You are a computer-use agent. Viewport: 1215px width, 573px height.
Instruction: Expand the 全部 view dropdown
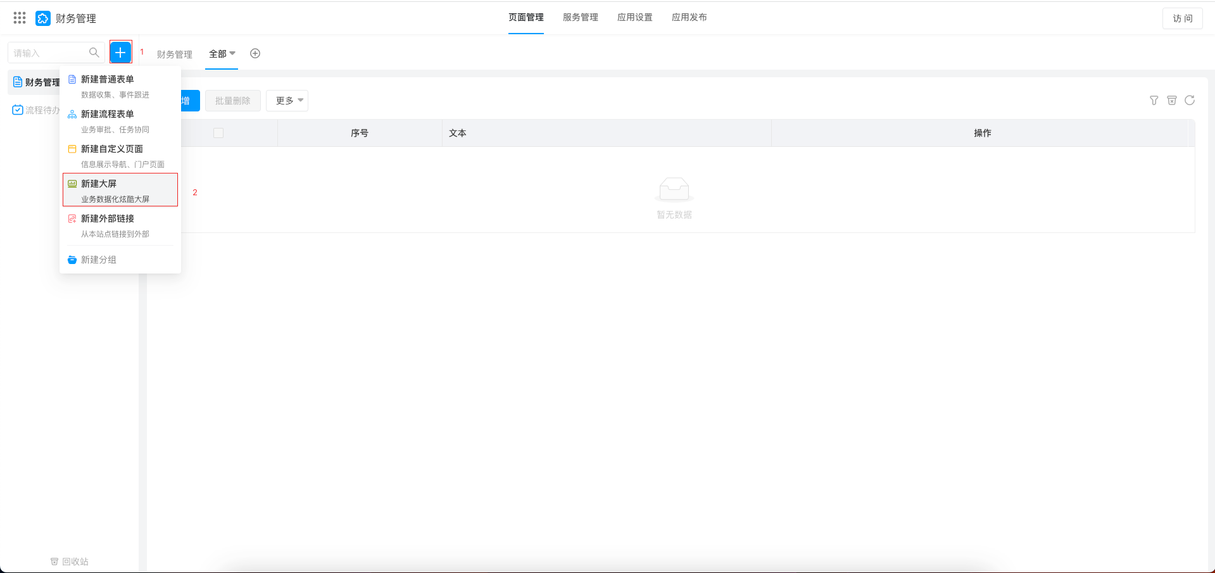[x=222, y=54]
